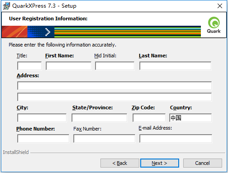Close the setup window

(220, 6)
